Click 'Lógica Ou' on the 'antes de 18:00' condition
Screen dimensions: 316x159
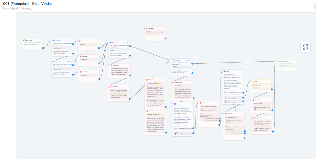69,62
